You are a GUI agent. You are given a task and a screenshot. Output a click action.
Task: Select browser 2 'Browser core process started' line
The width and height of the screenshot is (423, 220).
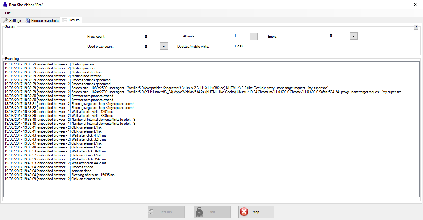pos(59,96)
